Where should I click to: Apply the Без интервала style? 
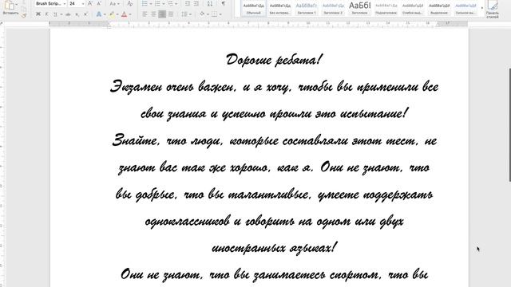(280, 9)
